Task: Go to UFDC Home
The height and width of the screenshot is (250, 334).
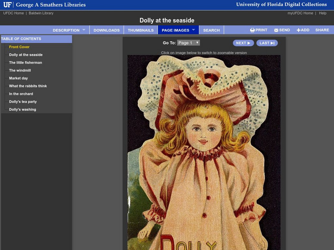Action: (14, 12)
